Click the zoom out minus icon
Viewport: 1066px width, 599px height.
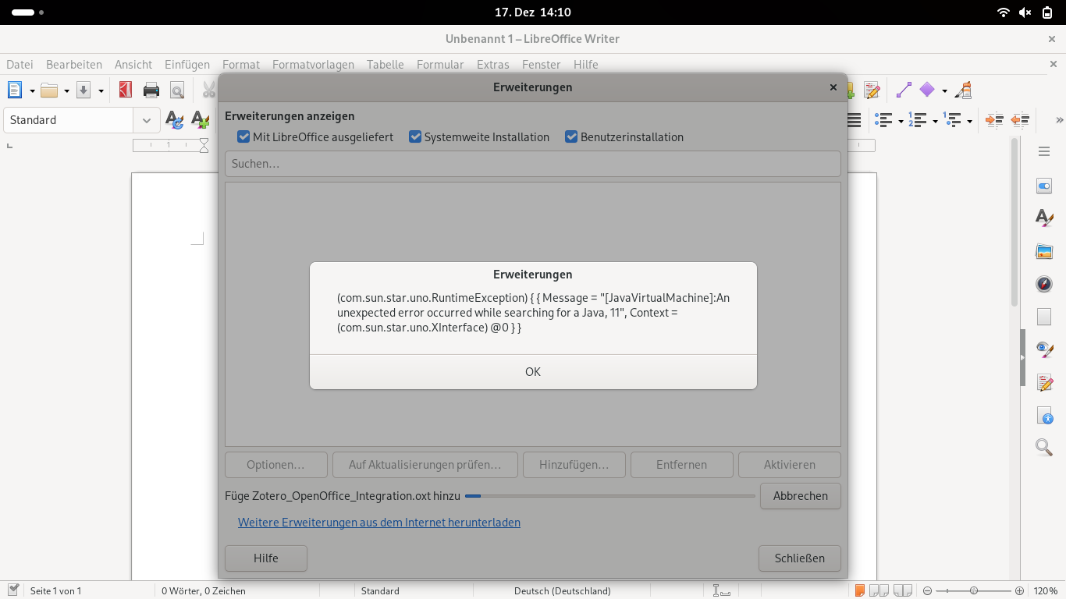tap(928, 590)
